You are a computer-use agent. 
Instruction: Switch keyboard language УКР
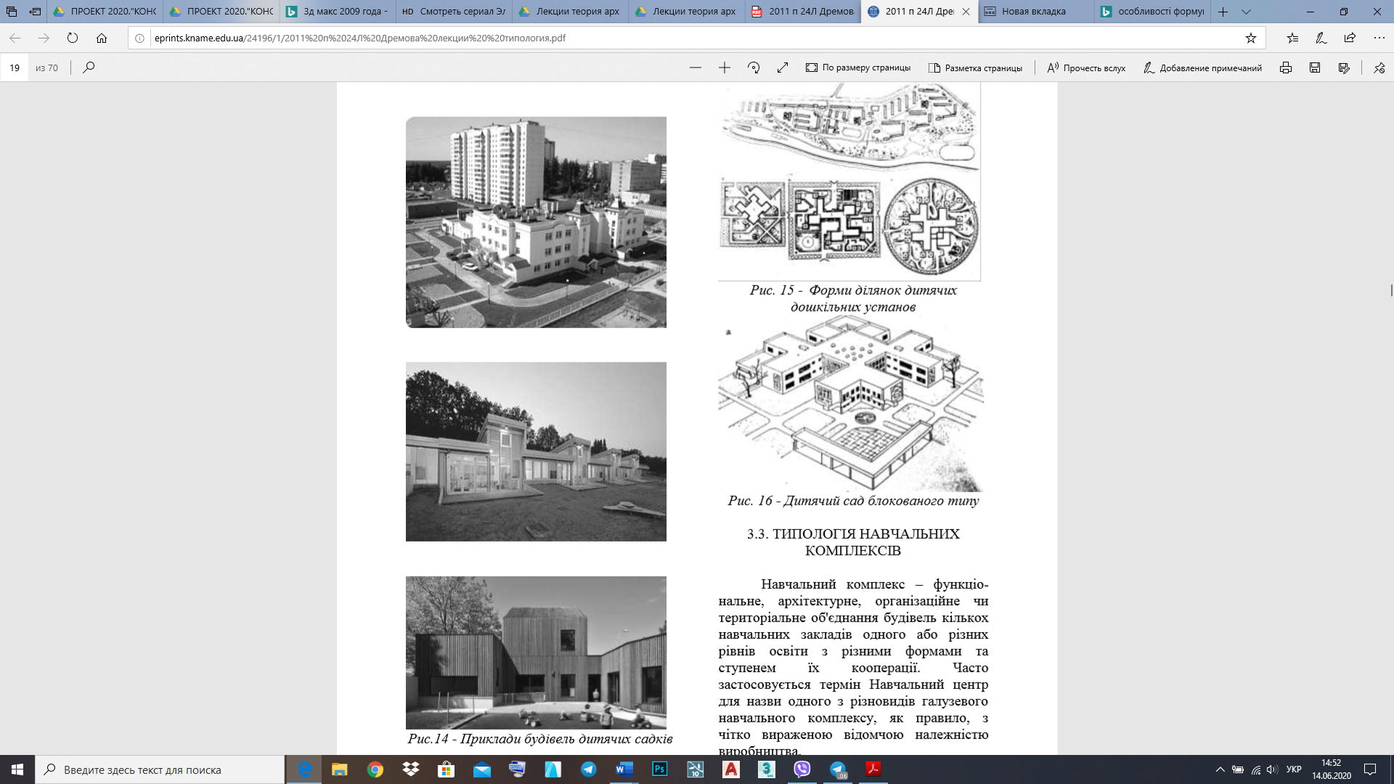[1294, 769]
